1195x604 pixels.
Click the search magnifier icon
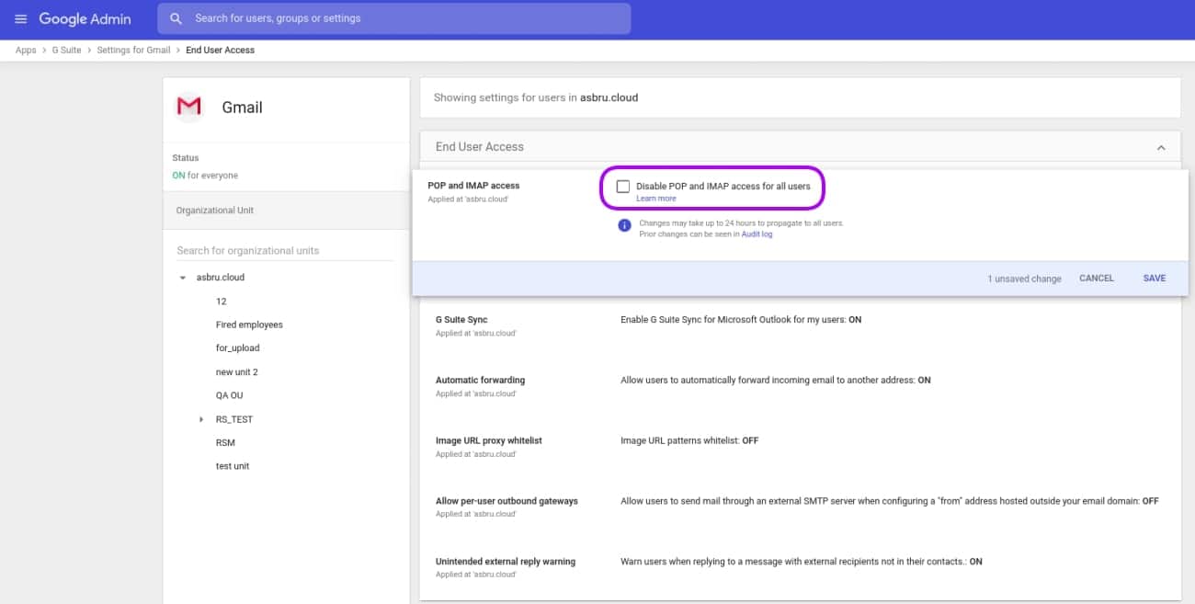[x=175, y=18]
